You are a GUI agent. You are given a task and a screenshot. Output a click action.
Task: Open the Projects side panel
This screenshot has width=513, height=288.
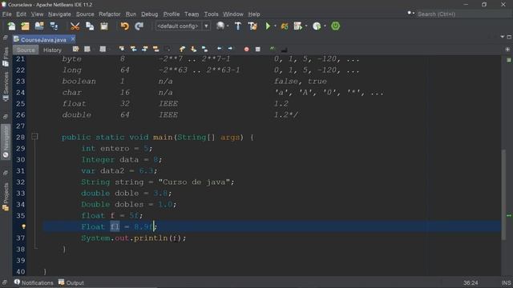coord(6,197)
